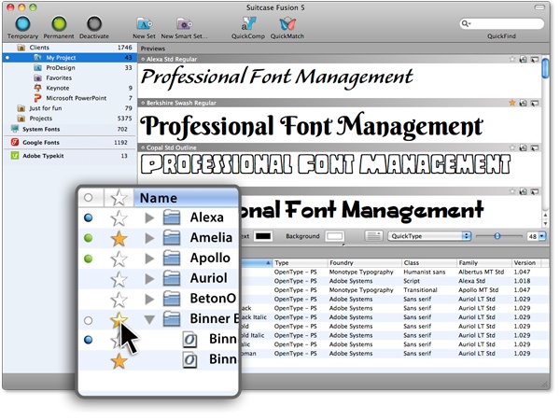Create a New Set from toolbar
Screen dimensions: 560x420
tap(144, 25)
